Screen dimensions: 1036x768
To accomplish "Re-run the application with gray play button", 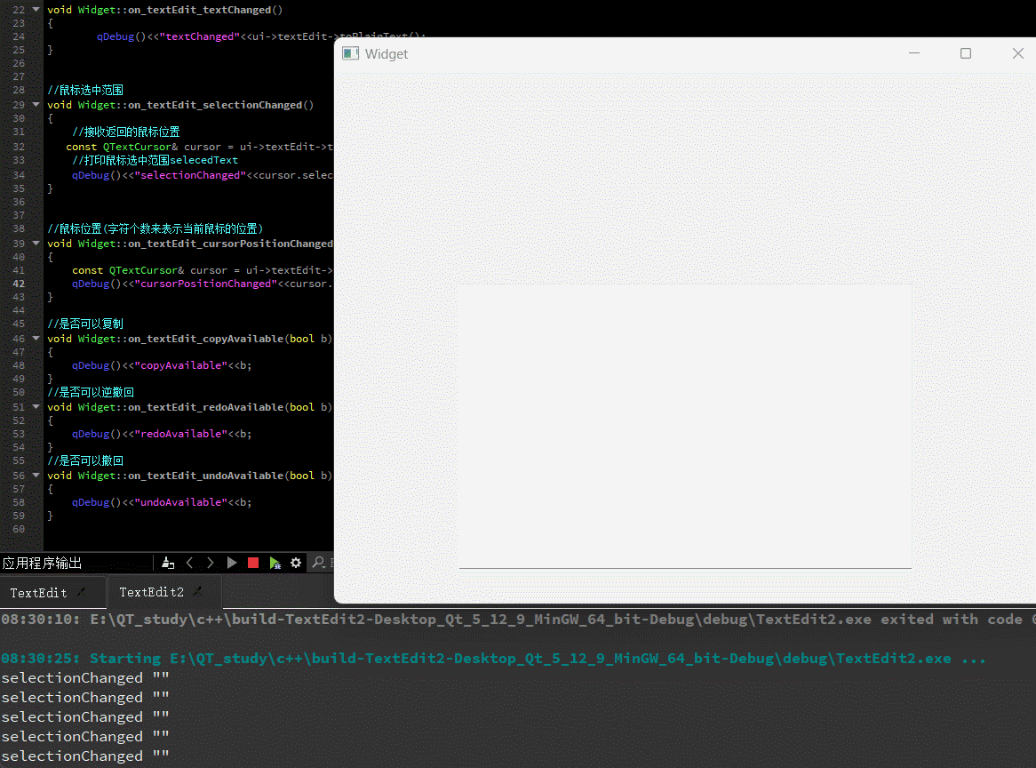I will coord(231,564).
